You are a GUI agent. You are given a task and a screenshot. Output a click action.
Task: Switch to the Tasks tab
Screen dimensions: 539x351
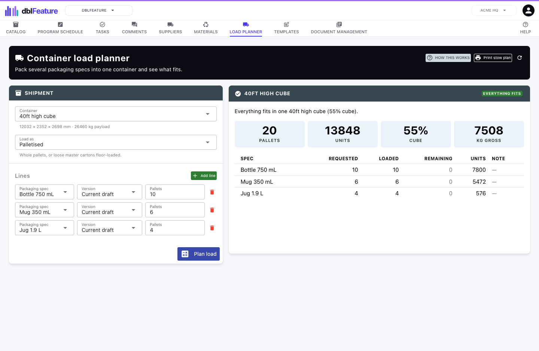tap(103, 28)
